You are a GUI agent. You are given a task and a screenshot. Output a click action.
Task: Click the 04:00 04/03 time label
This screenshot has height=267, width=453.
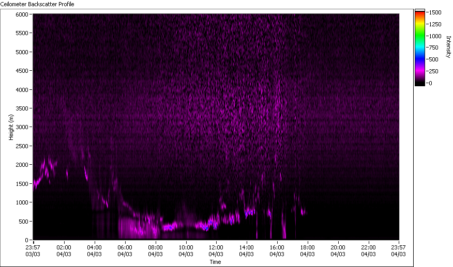coord(94,251)
